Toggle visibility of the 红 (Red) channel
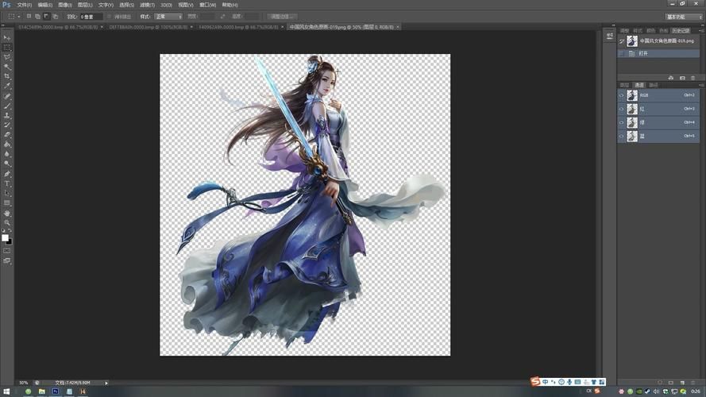Screen dimensions: 706x397 621,109
